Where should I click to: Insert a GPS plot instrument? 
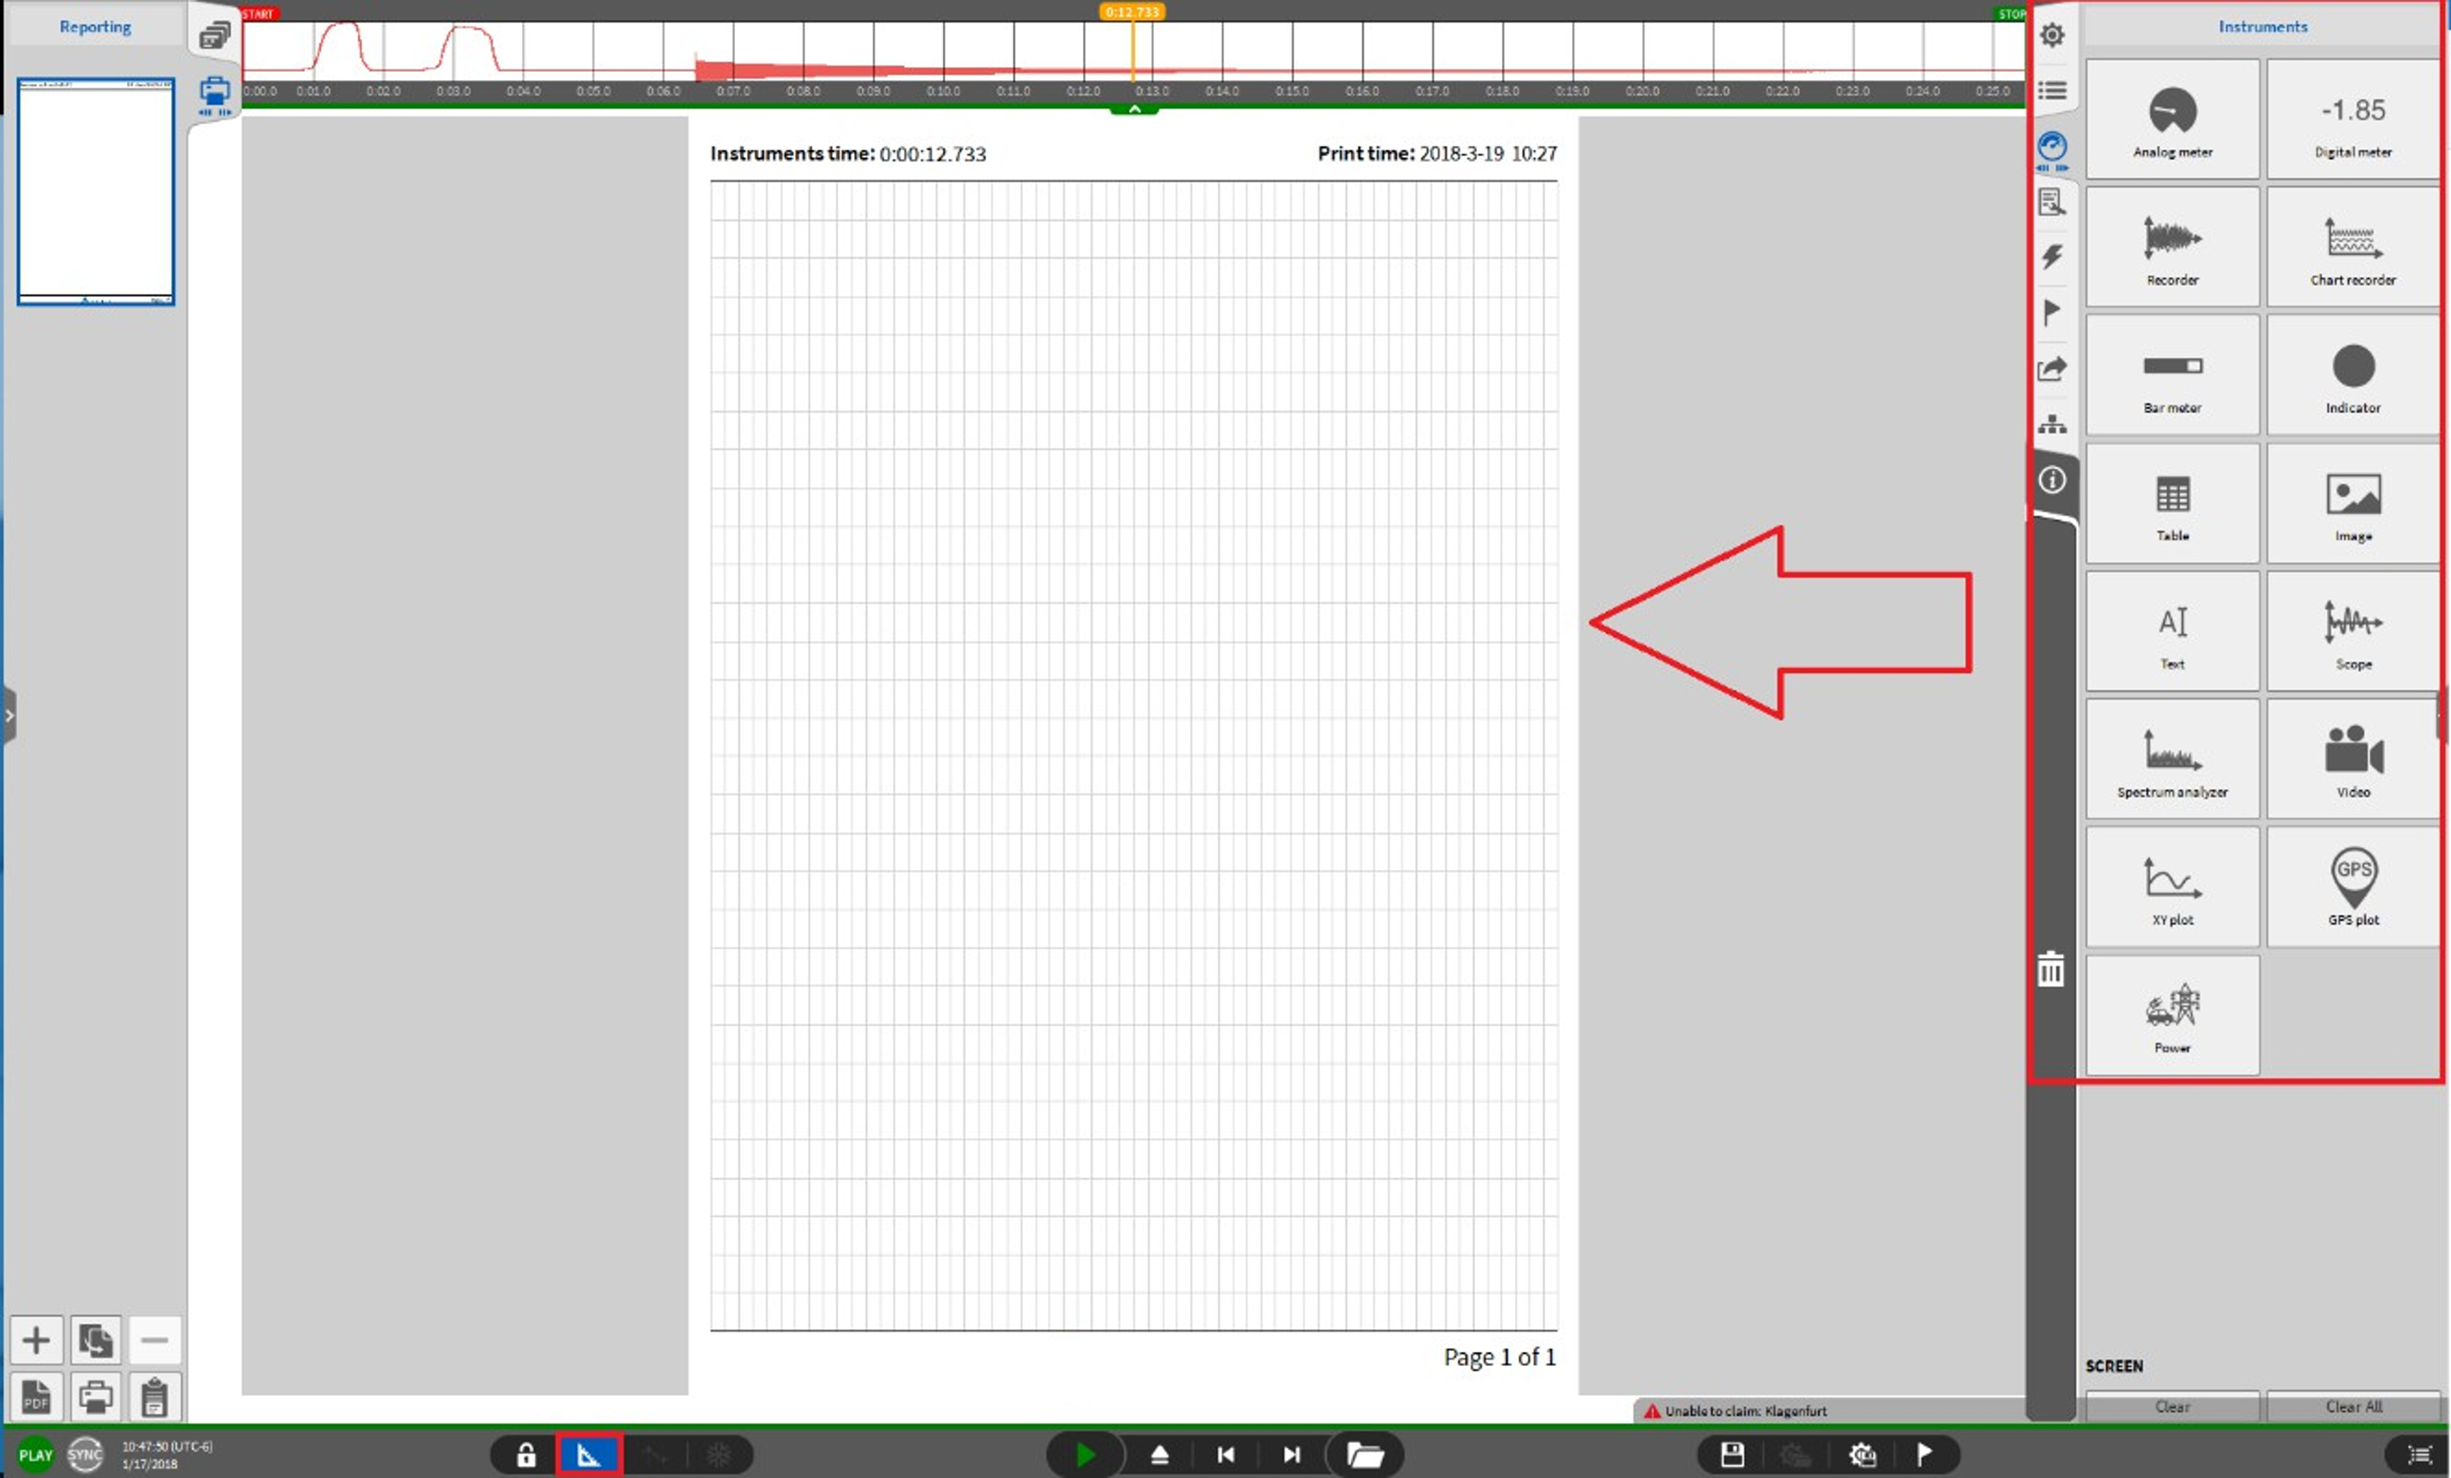(2353, 886)
